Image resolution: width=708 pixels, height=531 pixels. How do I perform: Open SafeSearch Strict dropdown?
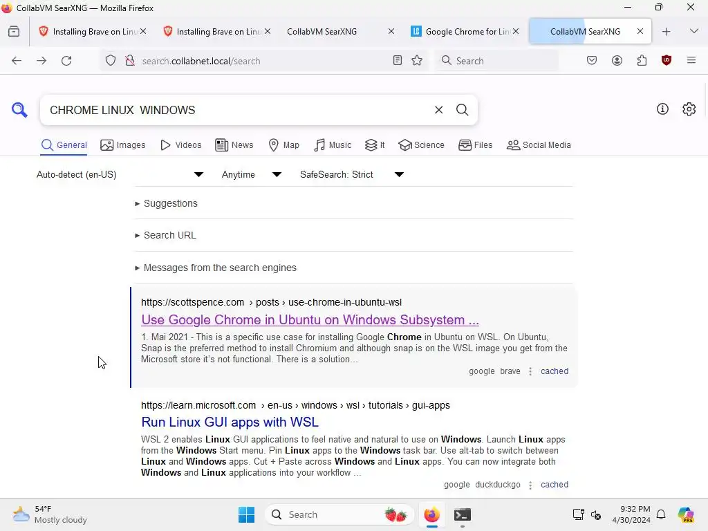(x=352, y=174)
